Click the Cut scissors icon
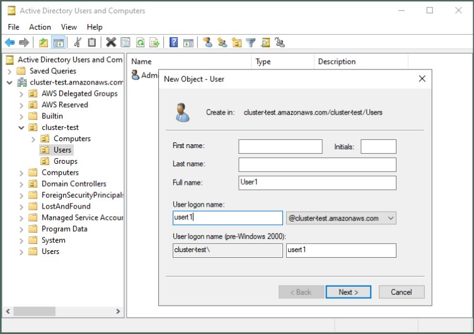This screenshot has height=334, width=474. point(78,42)
